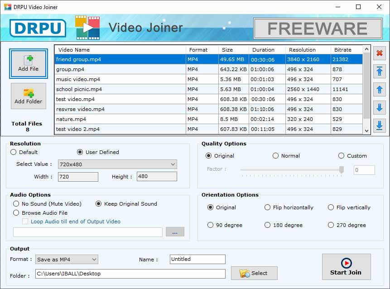390x289 pixels.
Task: Click the Video Name column header
Action: tap(120, 50)
